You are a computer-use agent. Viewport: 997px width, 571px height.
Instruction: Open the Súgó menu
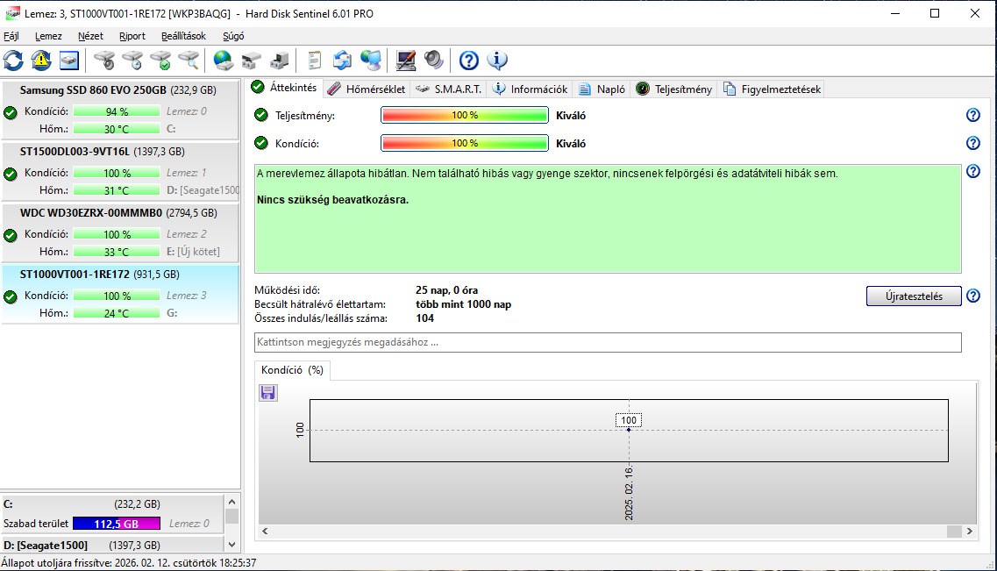coord(233,36)
